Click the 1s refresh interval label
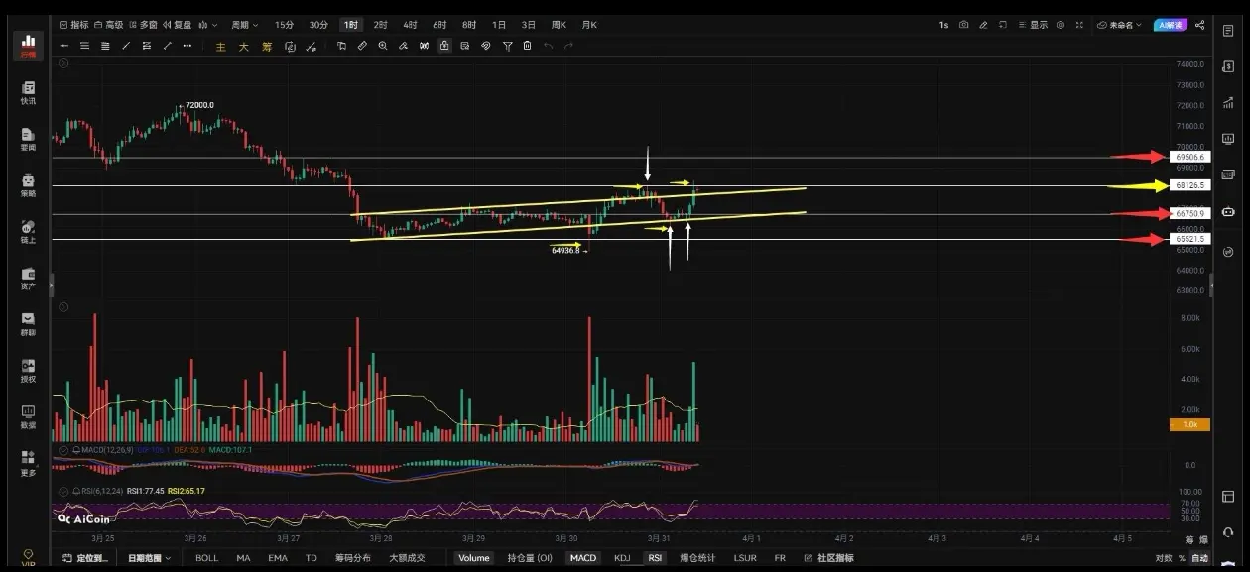The height and width of the screenshot is (572, 1250). [x=943, y=25]
